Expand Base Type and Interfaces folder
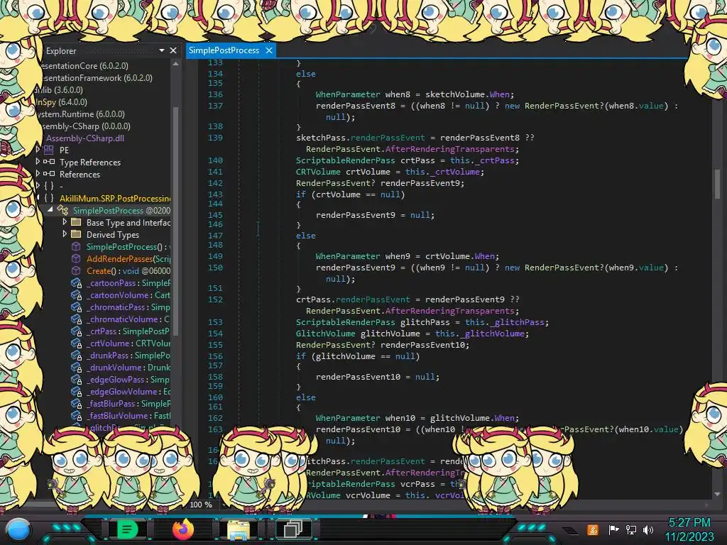This screenshot has height=545, width=727. click(65, 222)
